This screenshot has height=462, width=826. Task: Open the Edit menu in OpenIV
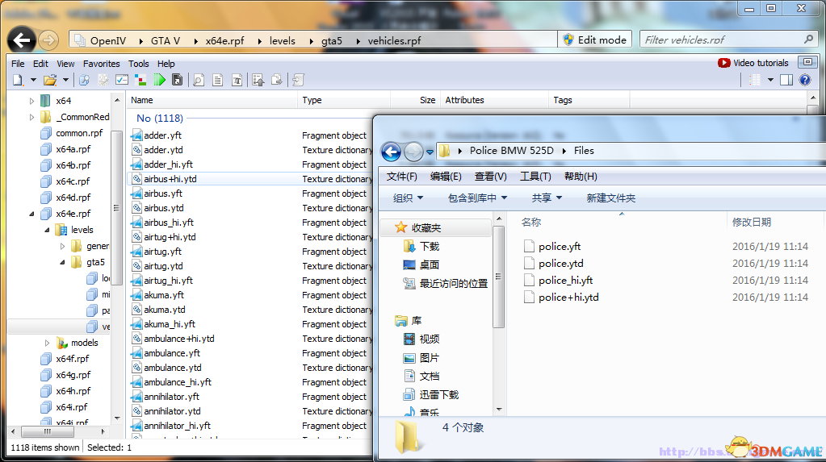click(x=40, y=64)
